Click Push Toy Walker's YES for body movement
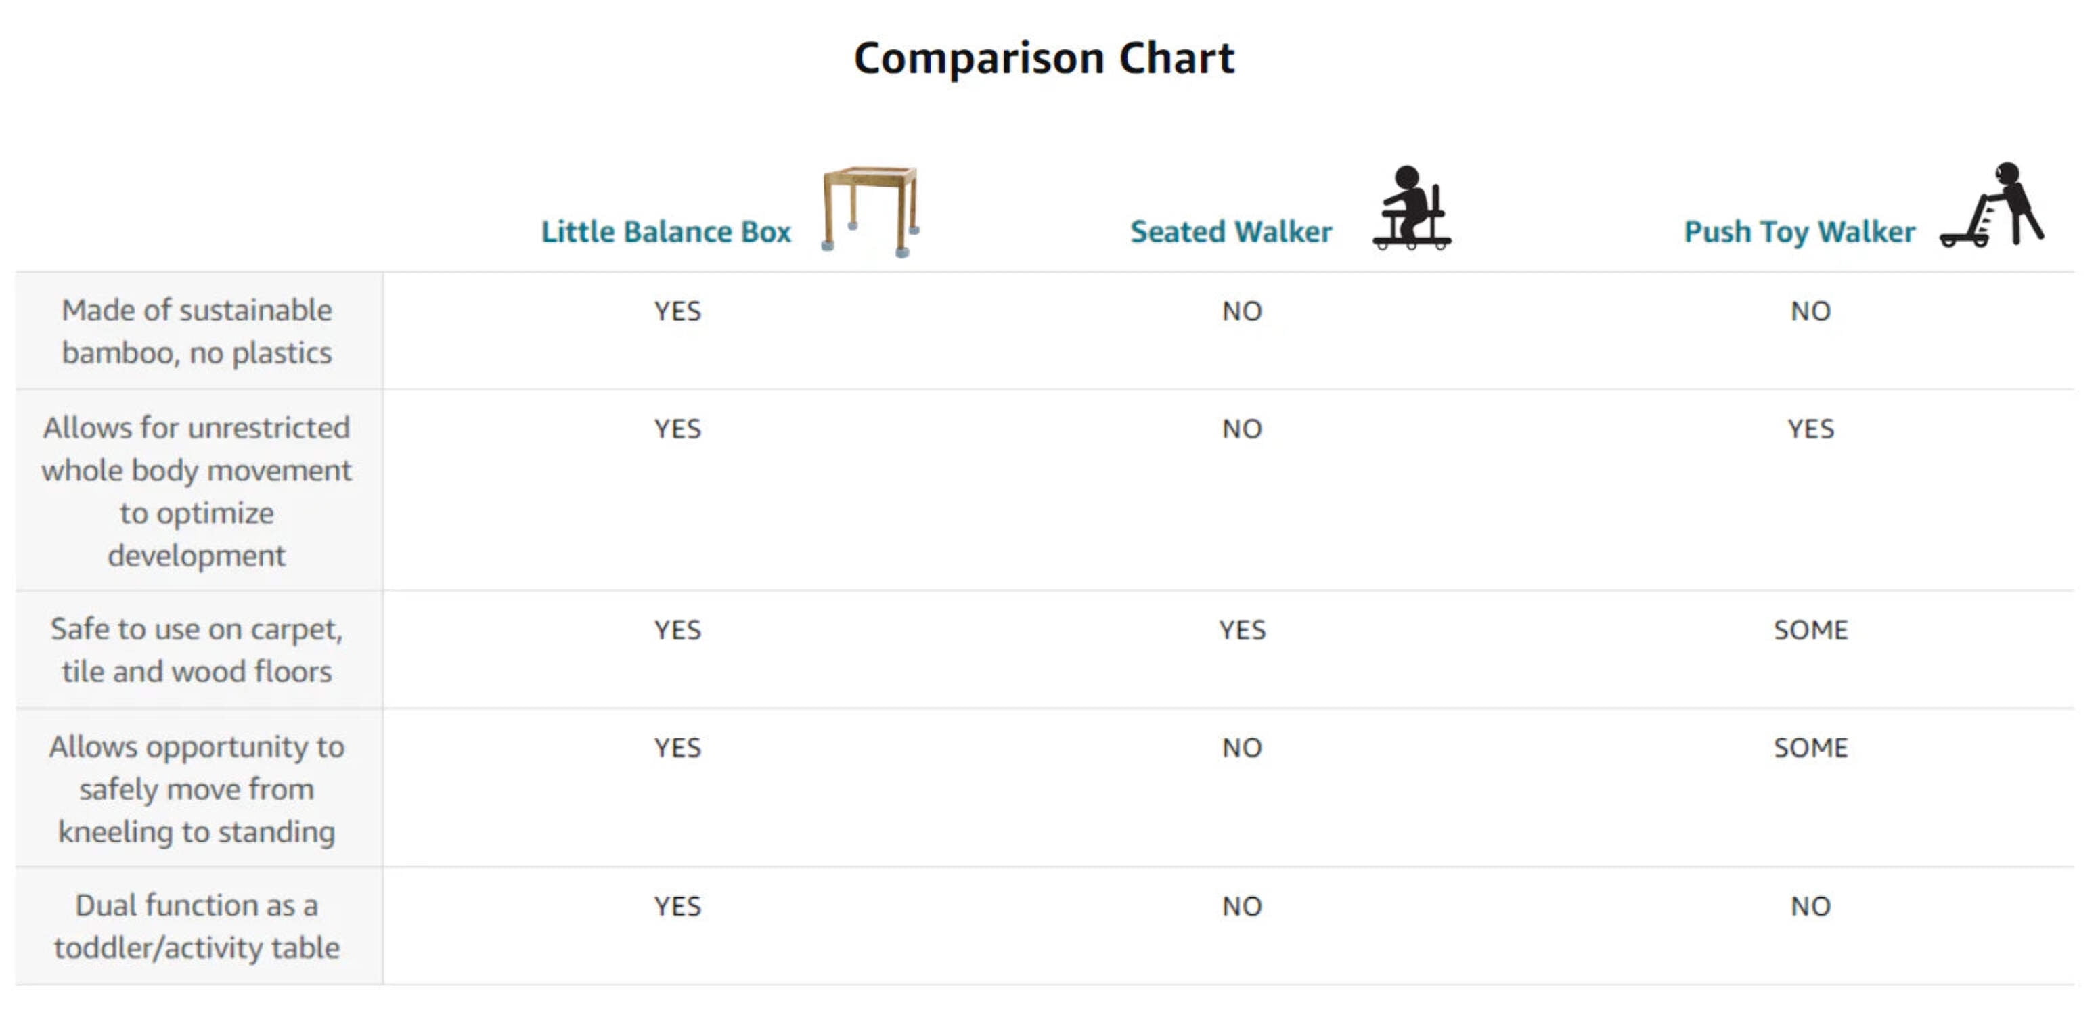 [1810, 429]
